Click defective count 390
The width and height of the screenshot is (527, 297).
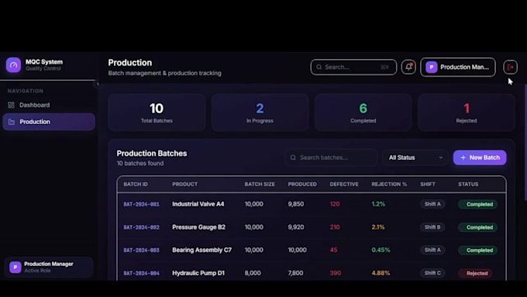pos(336,273)
